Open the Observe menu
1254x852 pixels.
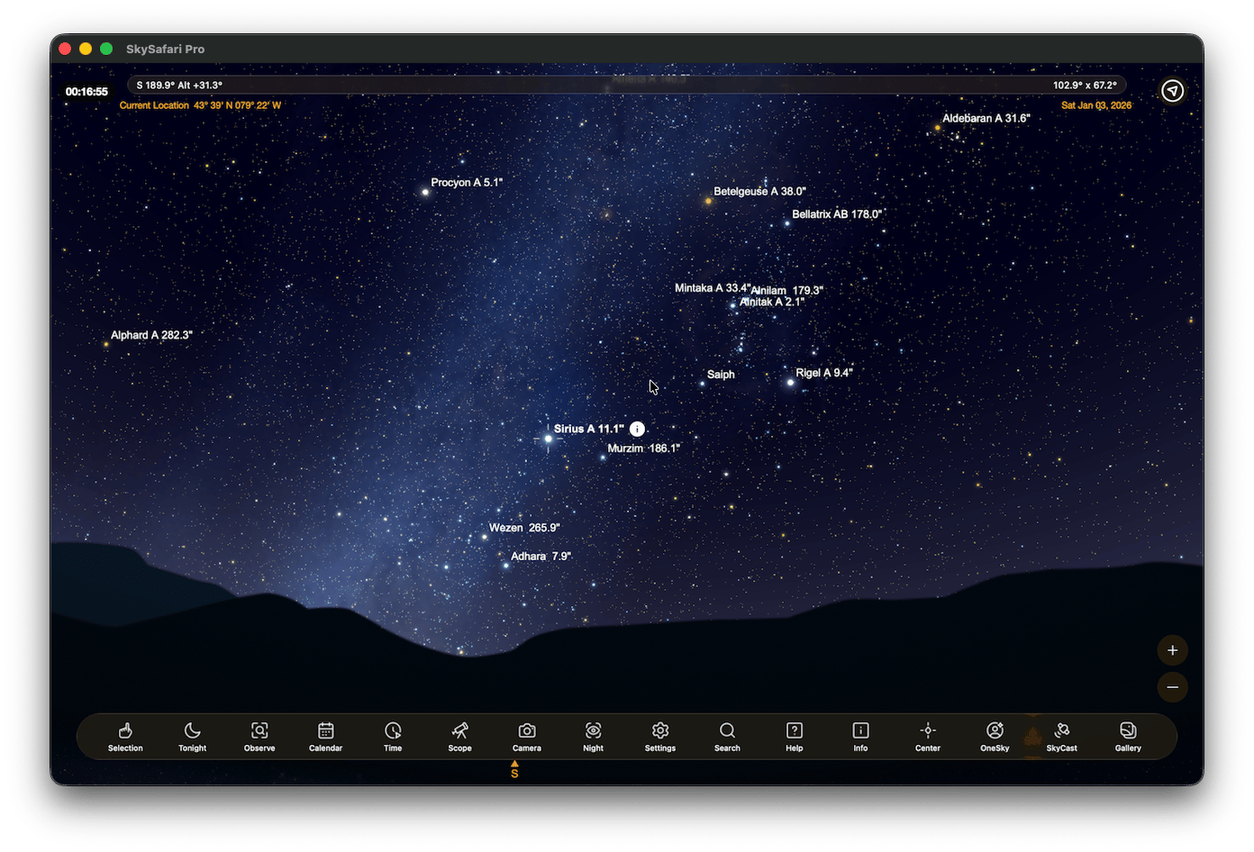(259, 736)
